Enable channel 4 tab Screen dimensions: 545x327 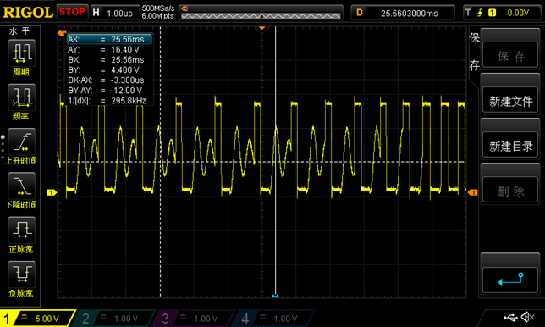click(x=273, y=319)
